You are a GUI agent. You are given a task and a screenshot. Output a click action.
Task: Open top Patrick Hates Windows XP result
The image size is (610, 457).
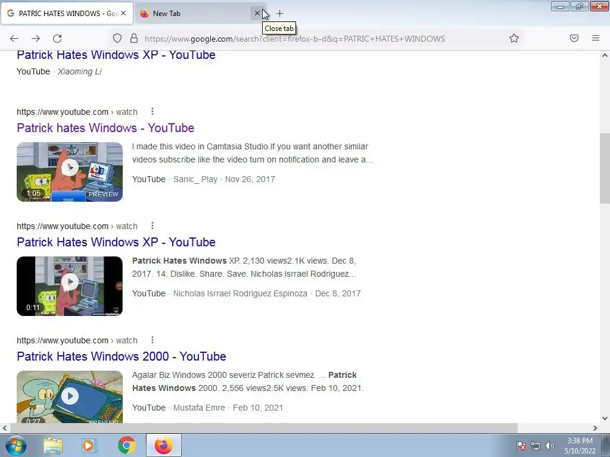[116, 55]
